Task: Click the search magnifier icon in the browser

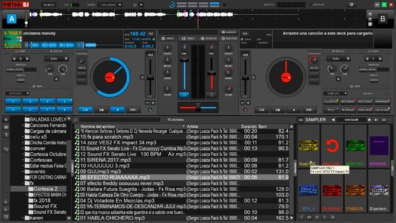Action: click(x=75, y=120)
